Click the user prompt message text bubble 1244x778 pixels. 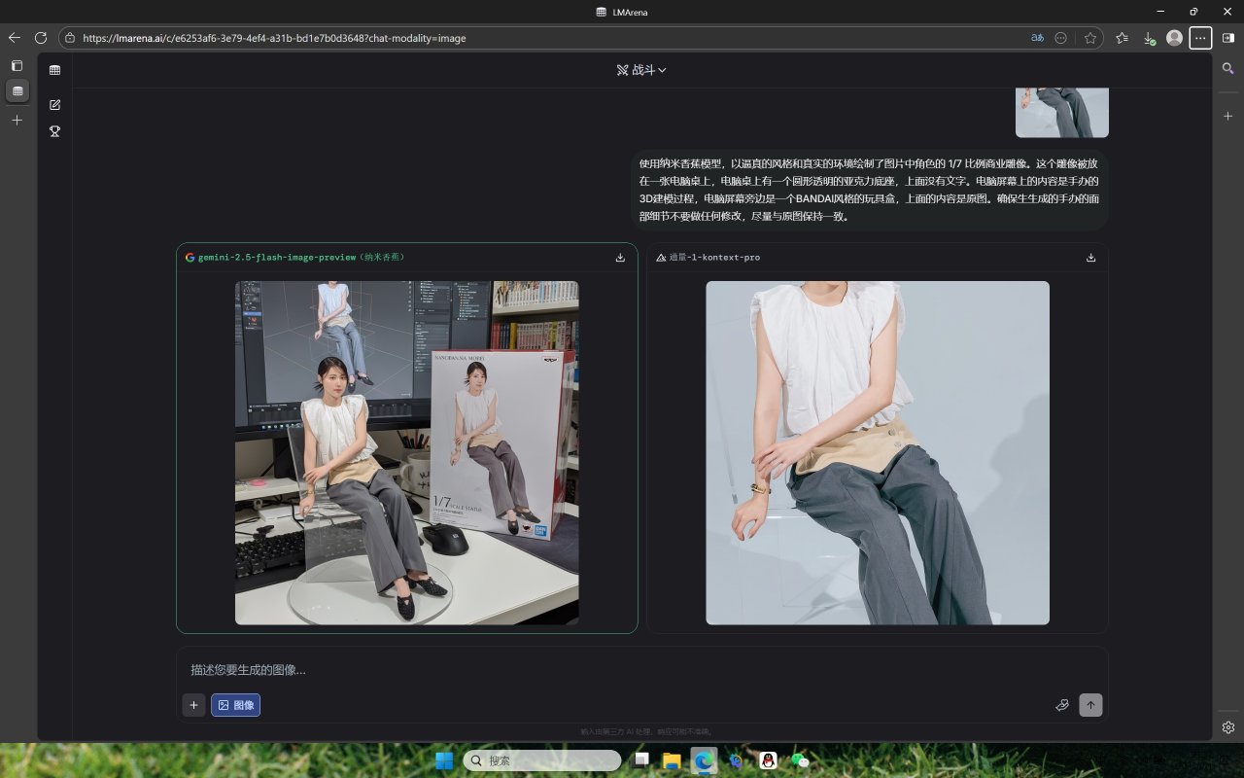pyautogui.click(x=870, y=190)
